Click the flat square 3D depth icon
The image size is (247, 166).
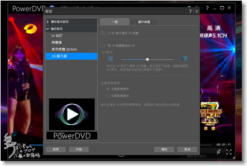(x=110, y=59)
